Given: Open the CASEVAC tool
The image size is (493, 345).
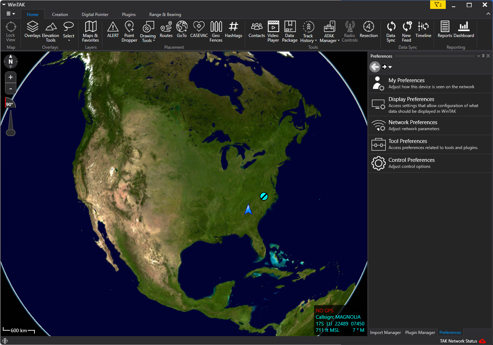Looking at the screenshot, I should pyautogui.click(x=199, y=30).
